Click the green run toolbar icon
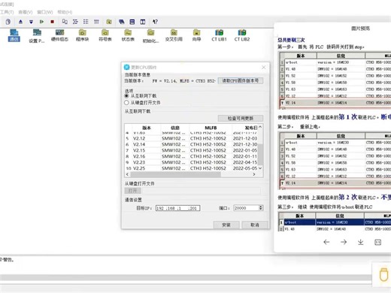Screen dimensions: 391x293 (41, 22)
